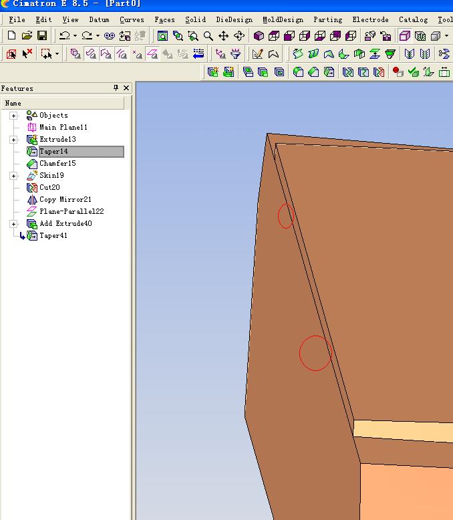Click the red ball solid toolbar icon

click(398, 72)
